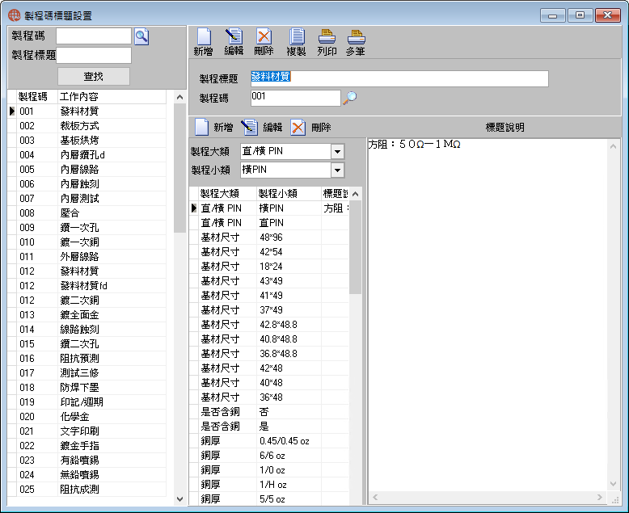629x513 pixels.
Task: Focus the left 製程標題 search input
Action: pyautogui.click(x=94, y=55)
